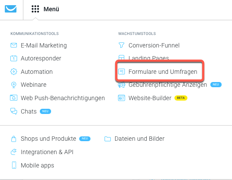Open Formulare und Umfragen

163,72
